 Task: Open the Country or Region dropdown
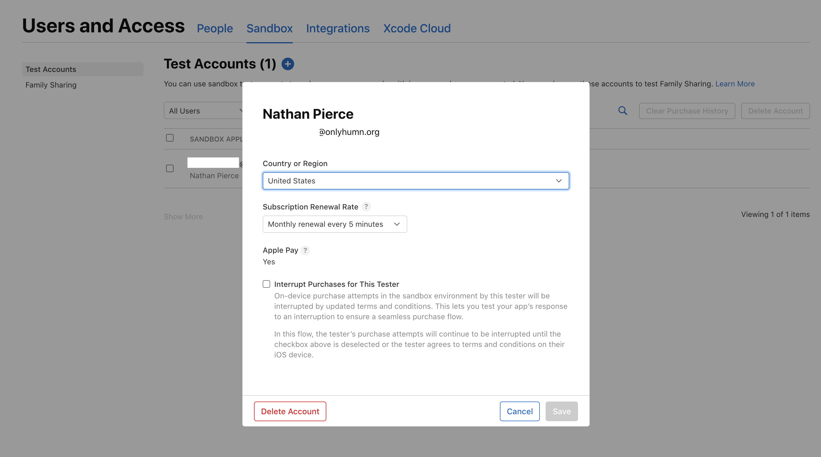416,181
